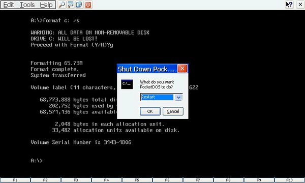This screenshot has width=305, height=183.
Task: Click the F4 function key button
Action: [107, 180]
